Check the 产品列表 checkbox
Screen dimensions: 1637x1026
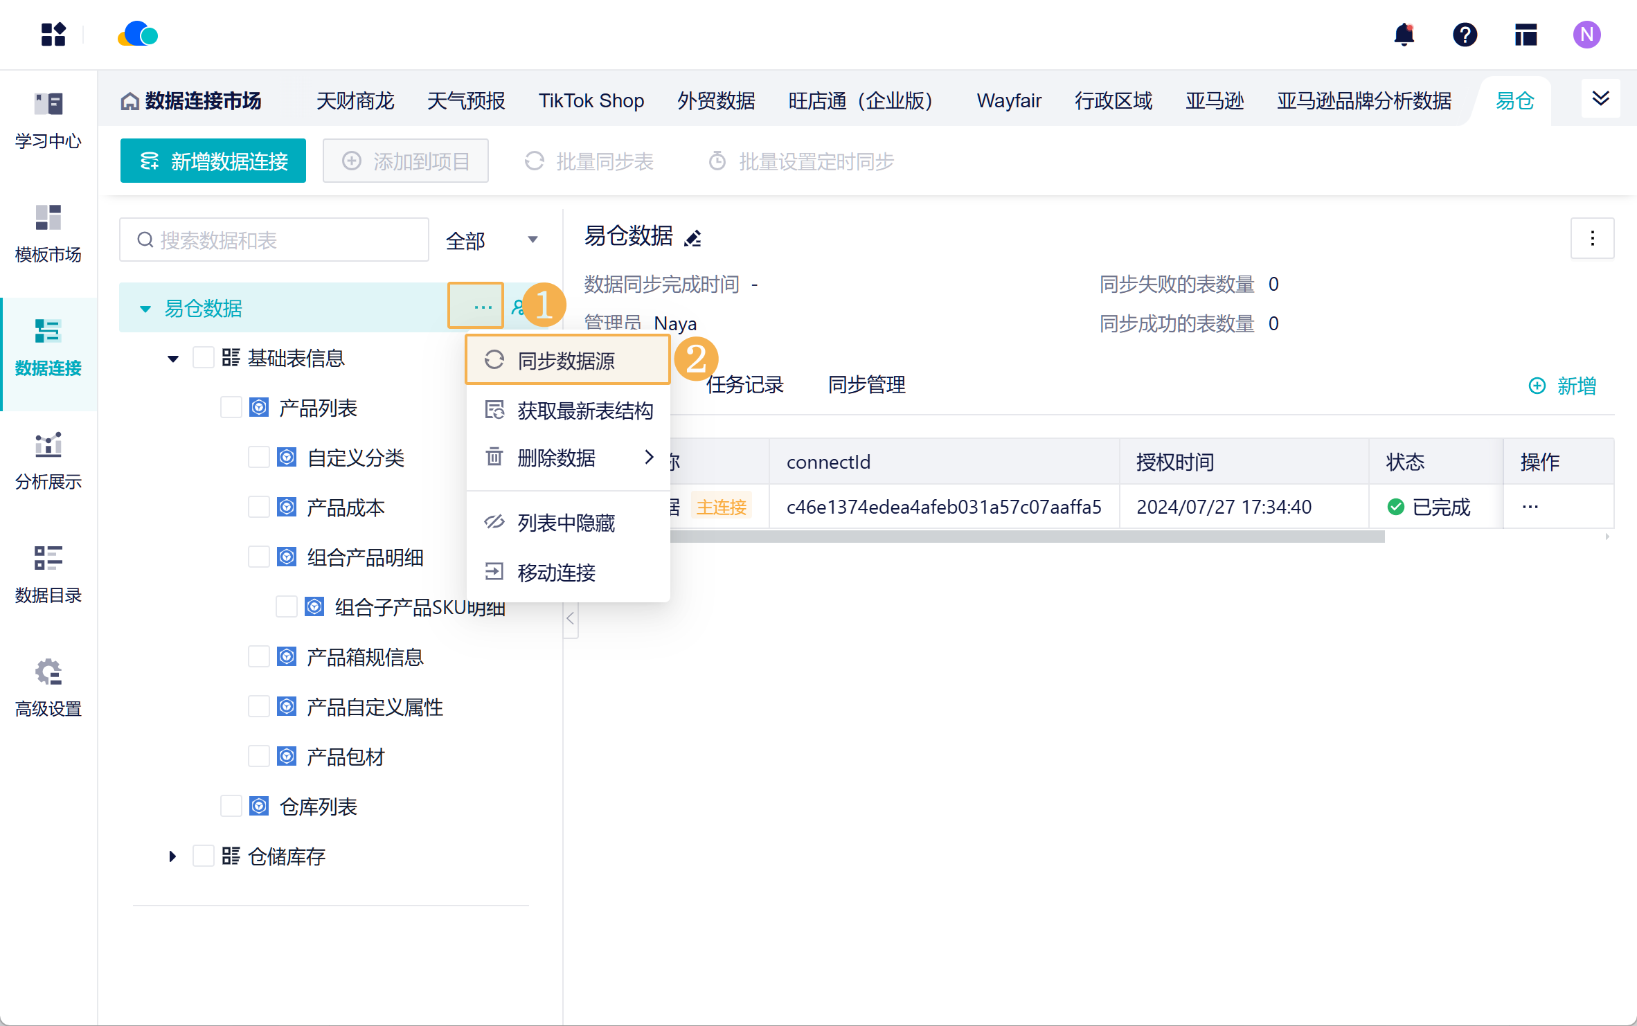coord(231,408)
